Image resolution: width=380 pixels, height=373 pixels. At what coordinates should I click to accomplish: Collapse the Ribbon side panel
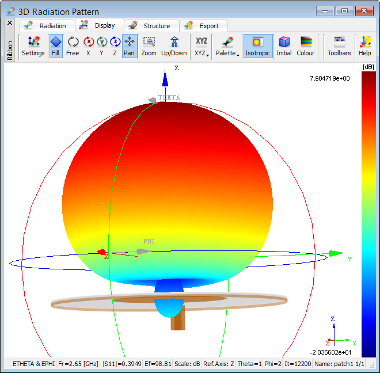(9, 22)
